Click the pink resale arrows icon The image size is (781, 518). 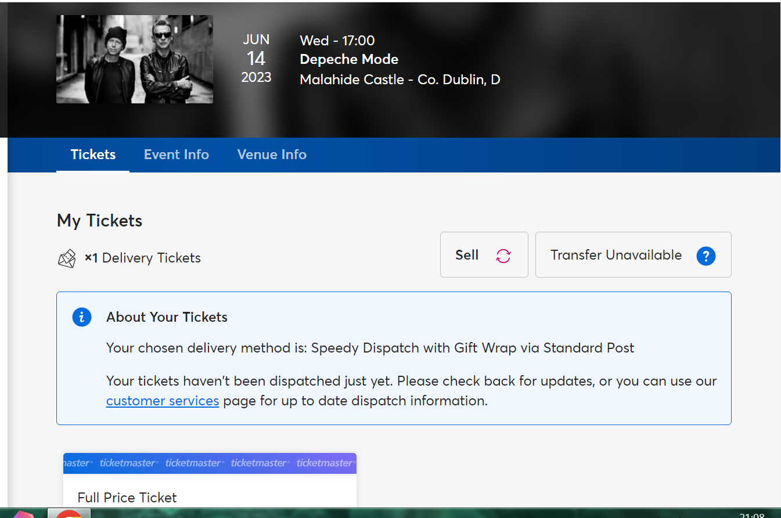point(503,256)
